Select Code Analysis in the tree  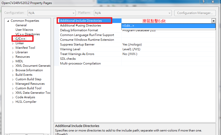[25, 97]
